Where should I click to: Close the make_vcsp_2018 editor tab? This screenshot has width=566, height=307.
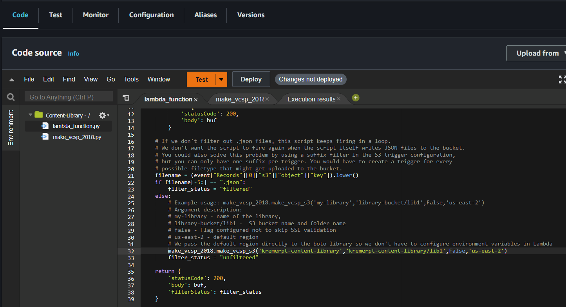point(267,99)
